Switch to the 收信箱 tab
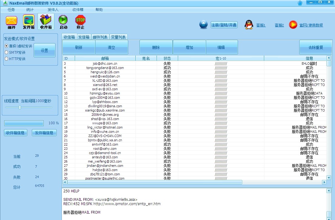Image resolution: width=335 pixels, height=220 pixels. click(x=69, y=37)
